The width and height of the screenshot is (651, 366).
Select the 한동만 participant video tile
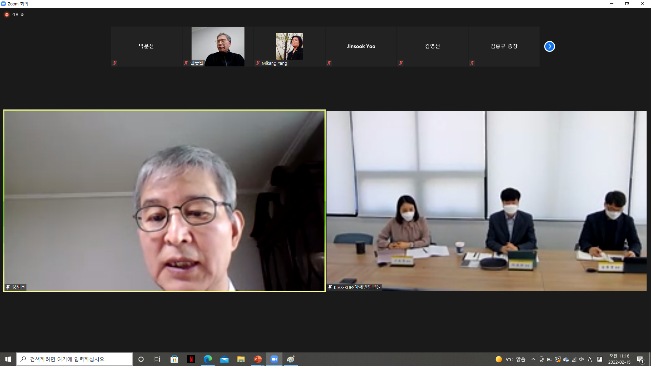(218, 46)
